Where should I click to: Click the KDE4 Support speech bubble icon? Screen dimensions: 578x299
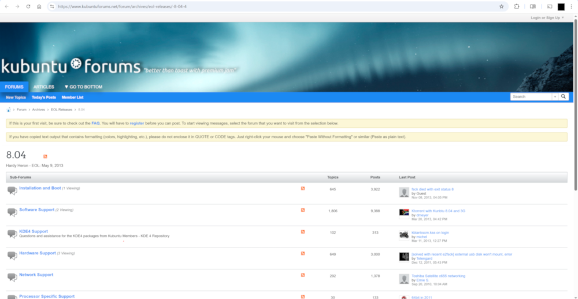12,234
